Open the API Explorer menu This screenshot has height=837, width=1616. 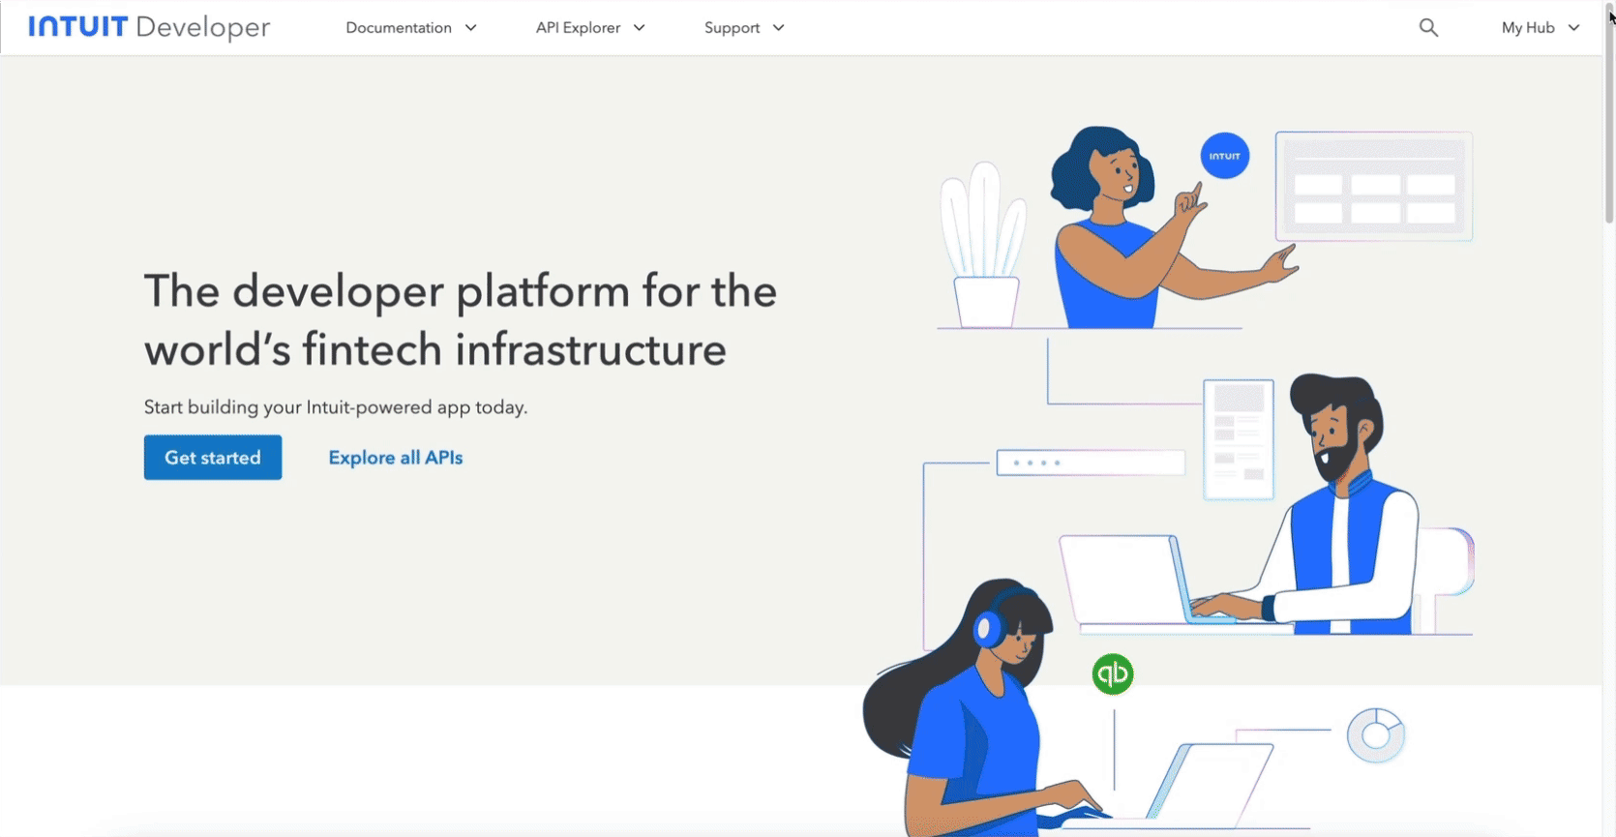578,28
